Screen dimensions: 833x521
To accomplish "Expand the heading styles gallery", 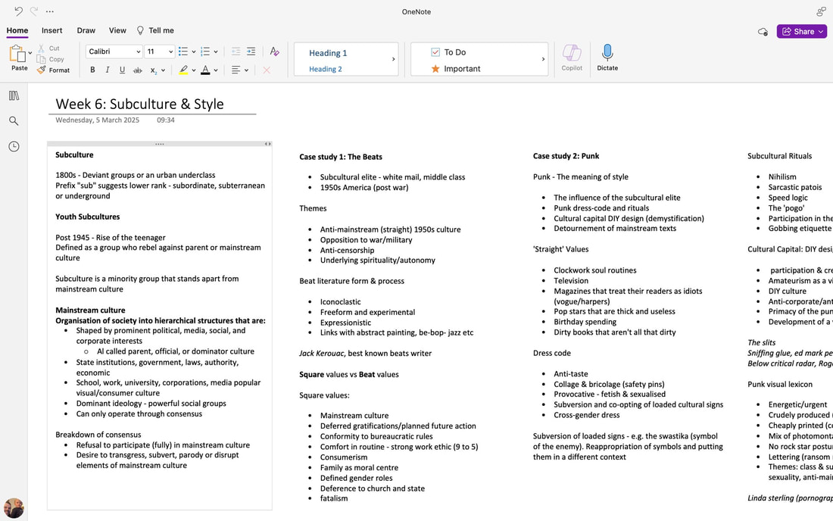I will pos(393,59).
